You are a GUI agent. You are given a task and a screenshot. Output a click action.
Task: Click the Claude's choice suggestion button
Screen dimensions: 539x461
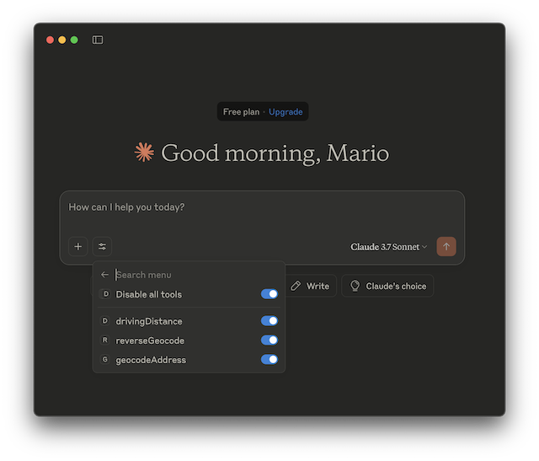[x=387, y=286]
